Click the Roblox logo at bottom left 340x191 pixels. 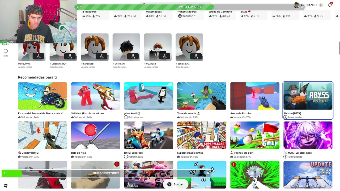click(x=6, y=186)
